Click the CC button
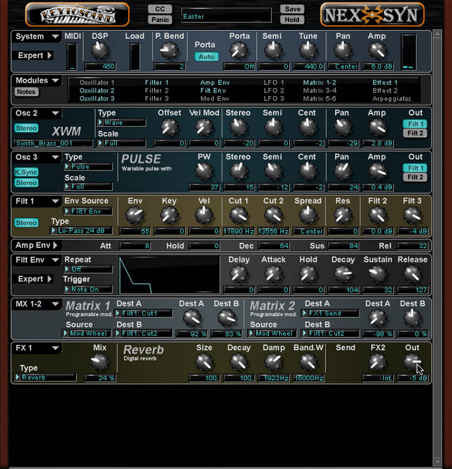452x469 pixels. click(x=160, y=9)
